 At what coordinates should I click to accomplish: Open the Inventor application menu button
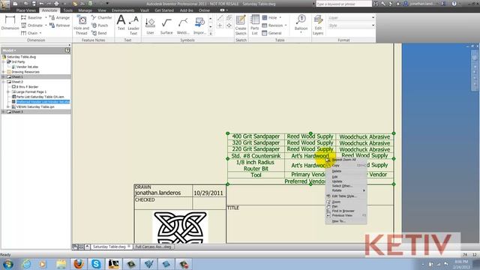[x=5, y=4]
